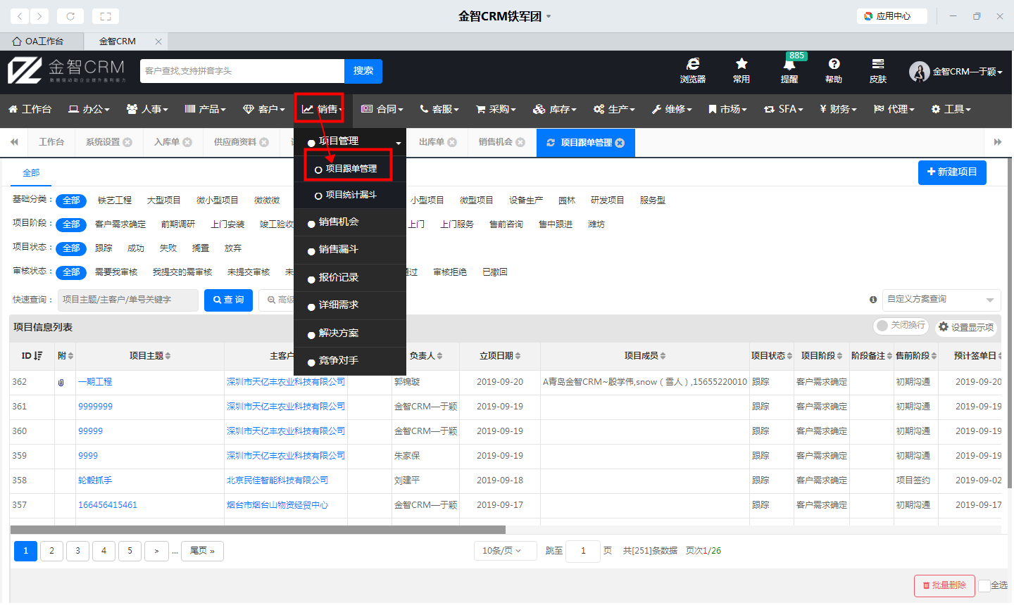Click the fullscreen toggle icon in title bar

point(106,15)
